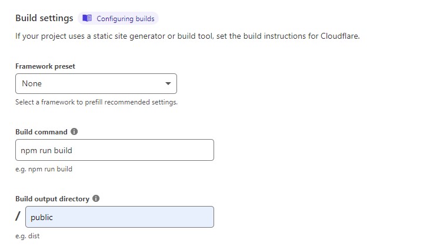Screen dimensions: 440x250
Task: Place cursor on the 'public' entered text
Action: pos(42,217)
